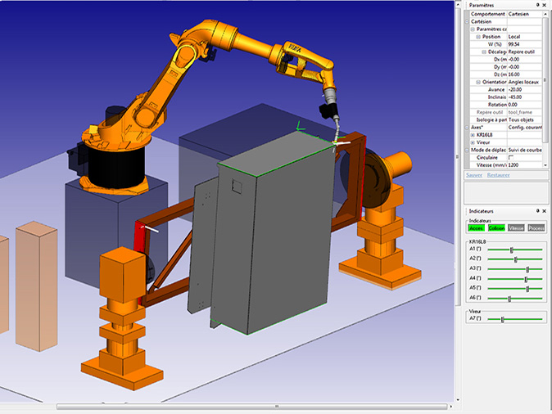This screenshot has height=414, width=552.
Task: Close the Paramètres panel
Action: point(545,5)
